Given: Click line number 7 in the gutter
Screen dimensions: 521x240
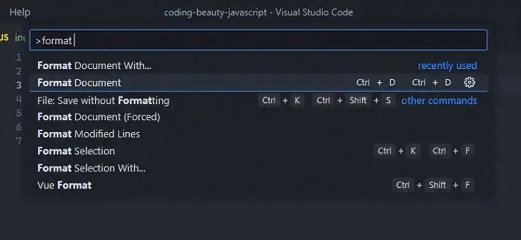Looking at the screenshot, I should click(19, 141).
